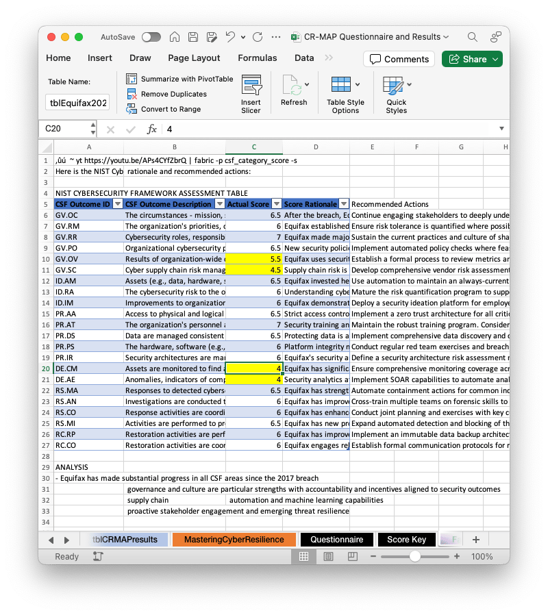This screenshot has height=615, width=548.
Task: Click the 100% zoom level
Action: pyautogui.click(x=482, y=557)
